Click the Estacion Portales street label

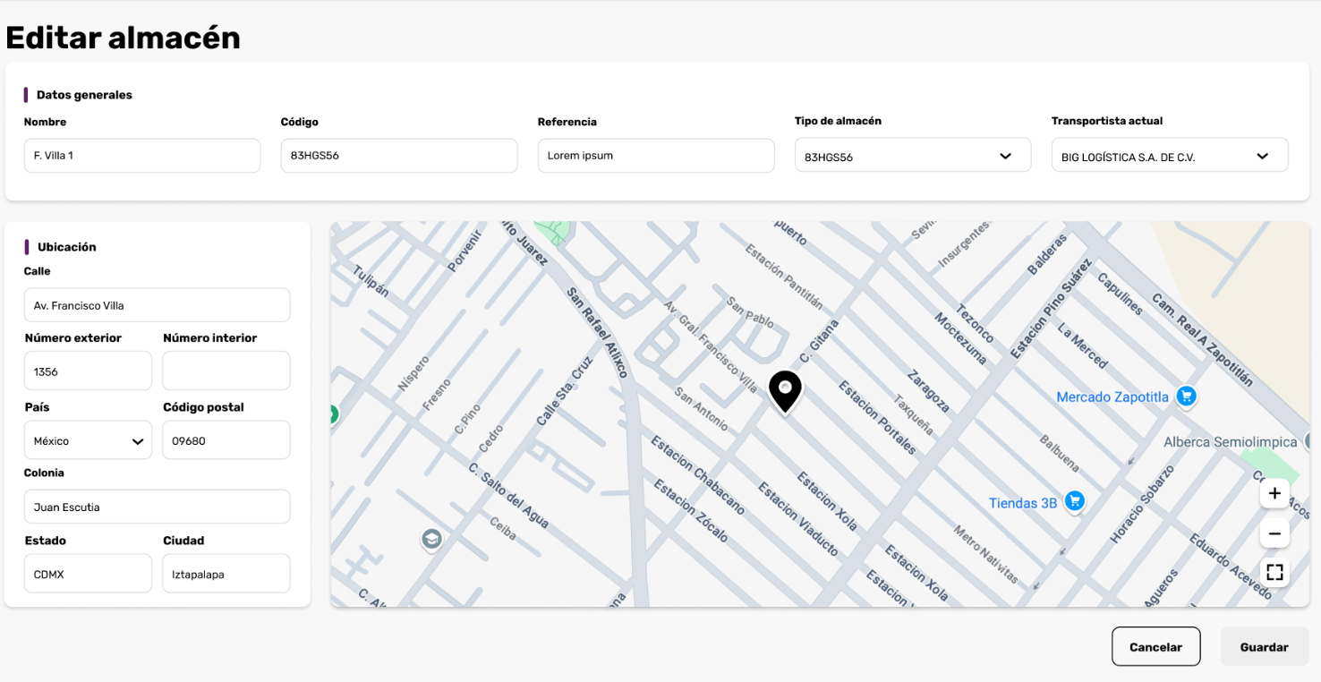point(877,417)
